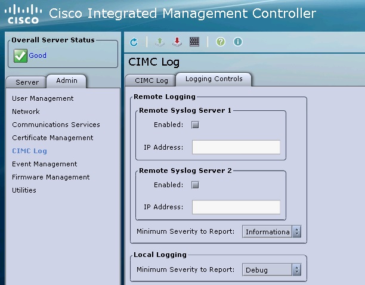365x285 pixels.
Task: Select the Admin tab
Action: click(67, 80)
